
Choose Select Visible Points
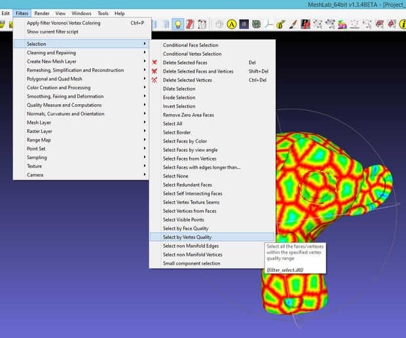(212, 219)
